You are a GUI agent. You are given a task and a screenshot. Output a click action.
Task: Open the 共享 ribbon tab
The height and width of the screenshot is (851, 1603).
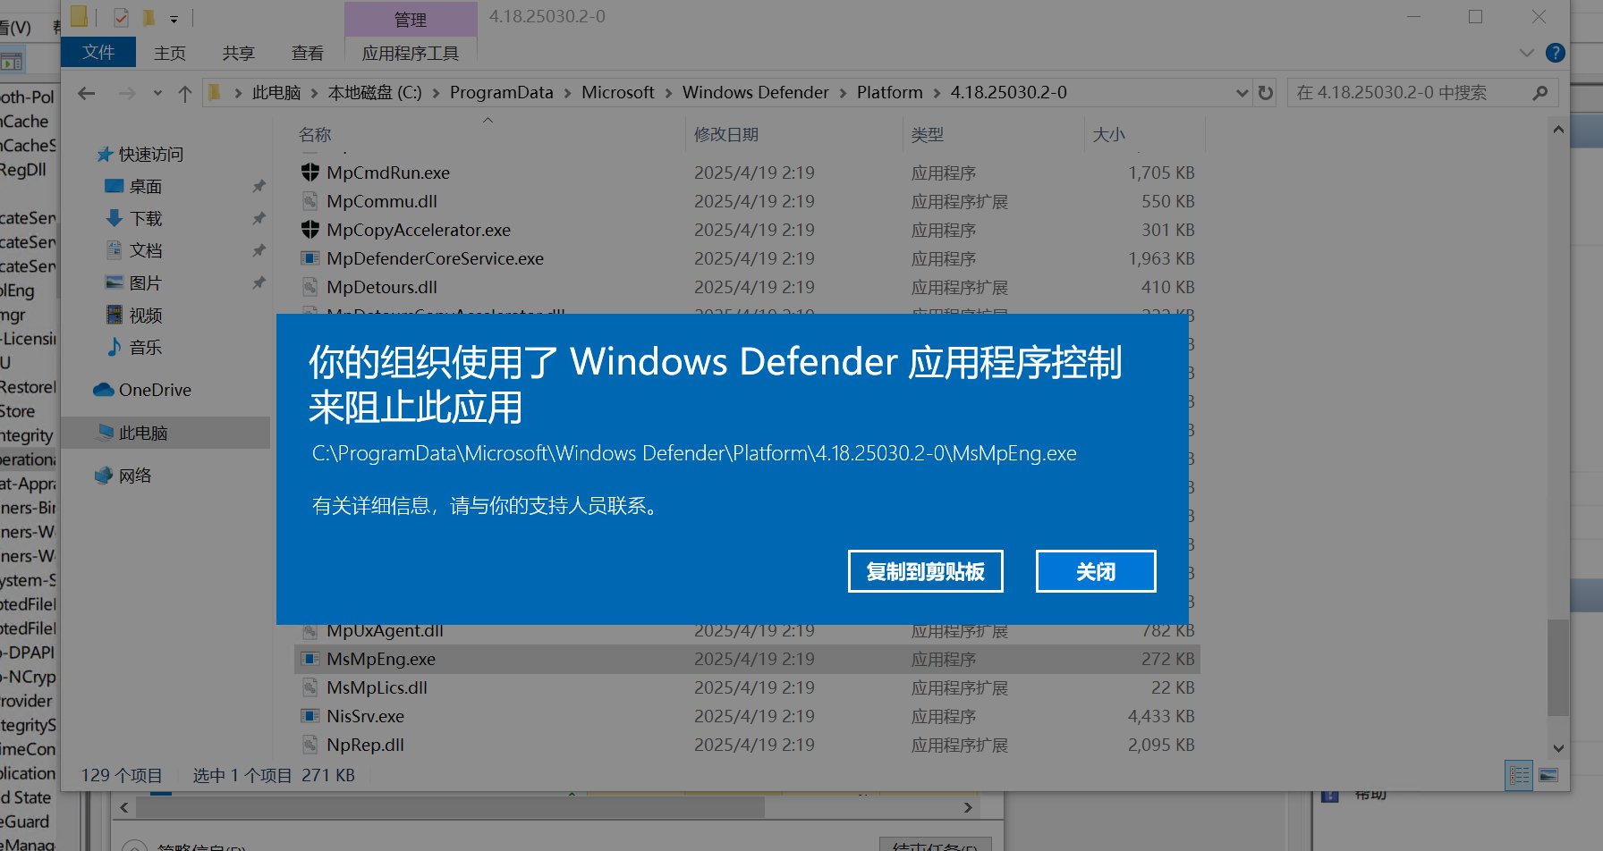[239, 53]
